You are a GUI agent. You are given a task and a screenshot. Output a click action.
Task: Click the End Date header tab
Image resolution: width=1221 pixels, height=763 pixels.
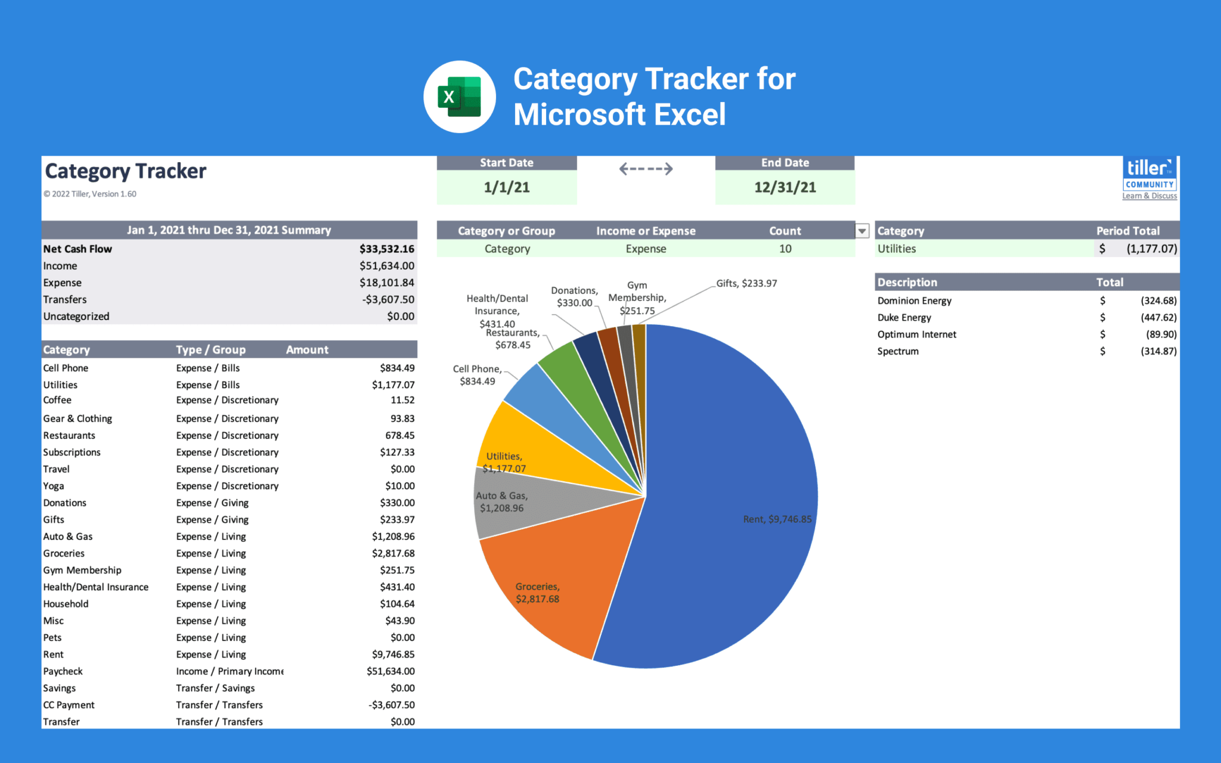(784, 162)
